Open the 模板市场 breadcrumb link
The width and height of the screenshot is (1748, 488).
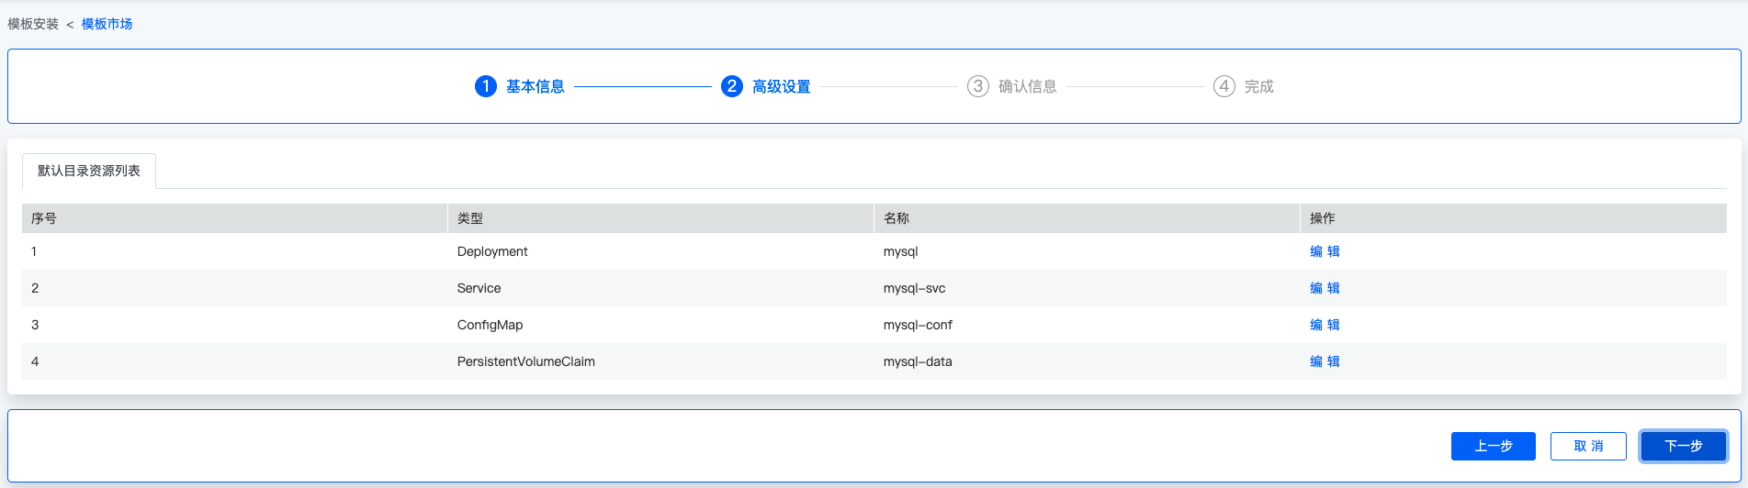107,24
